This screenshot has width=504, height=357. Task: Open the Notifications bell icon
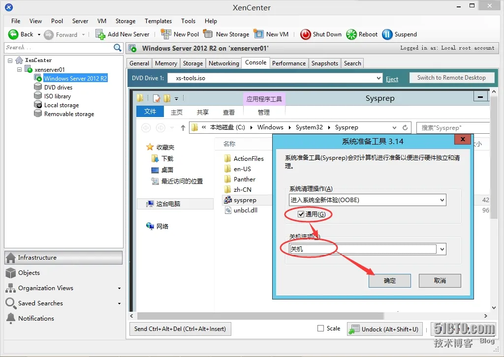point(11,319)
